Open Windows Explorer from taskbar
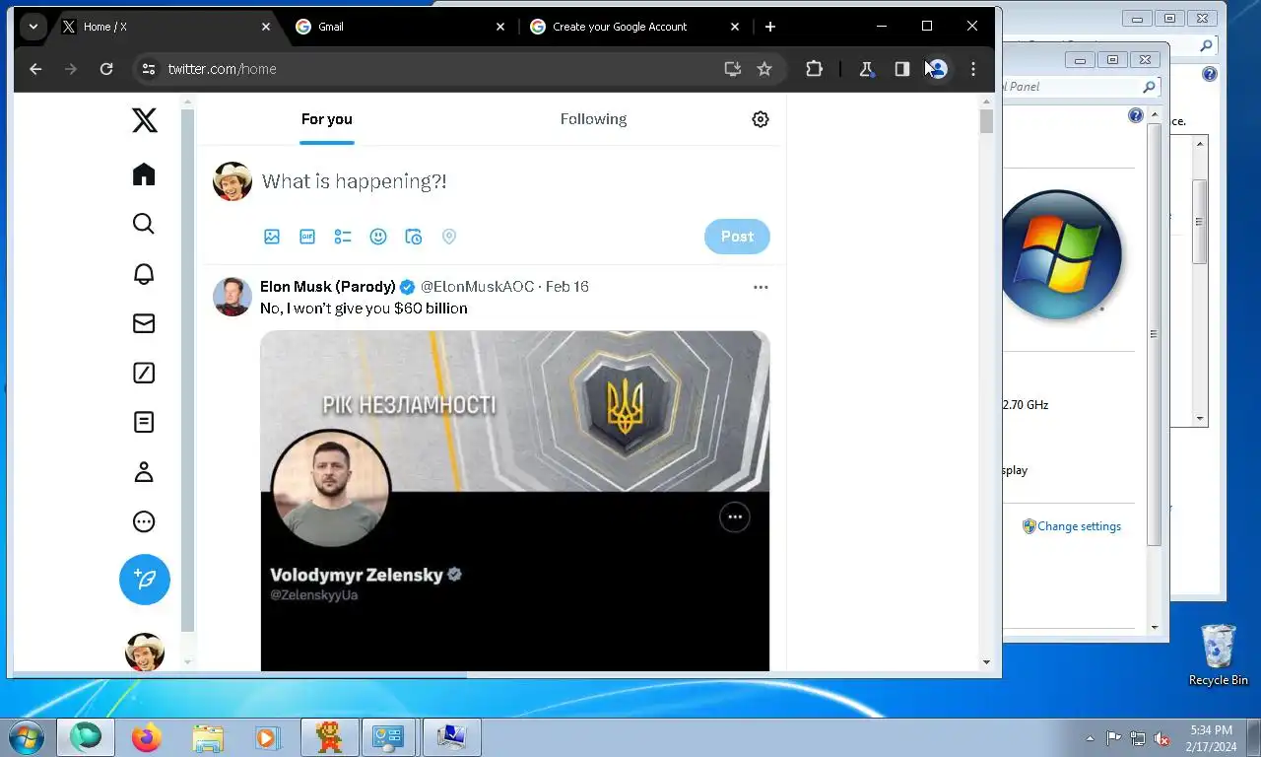The height and width of the screenshot is (757, 1261). point(207,737)
